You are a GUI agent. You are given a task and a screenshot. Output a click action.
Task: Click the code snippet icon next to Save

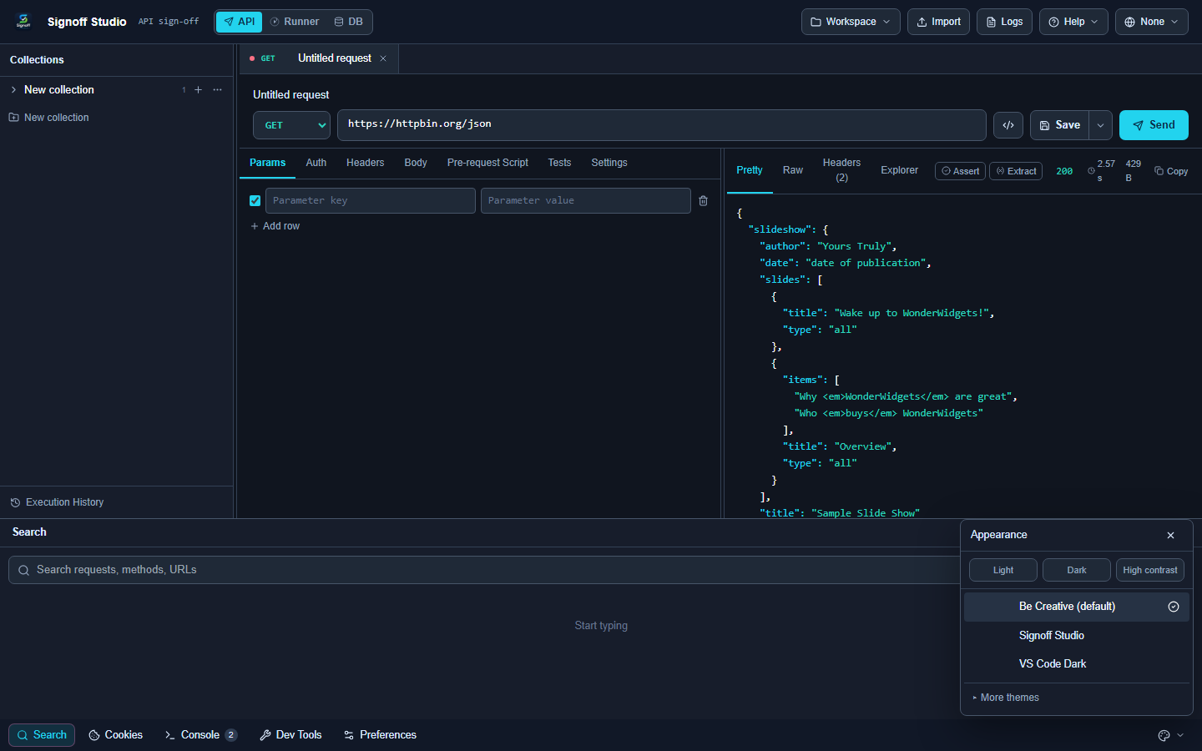[x=1008, y=125]
